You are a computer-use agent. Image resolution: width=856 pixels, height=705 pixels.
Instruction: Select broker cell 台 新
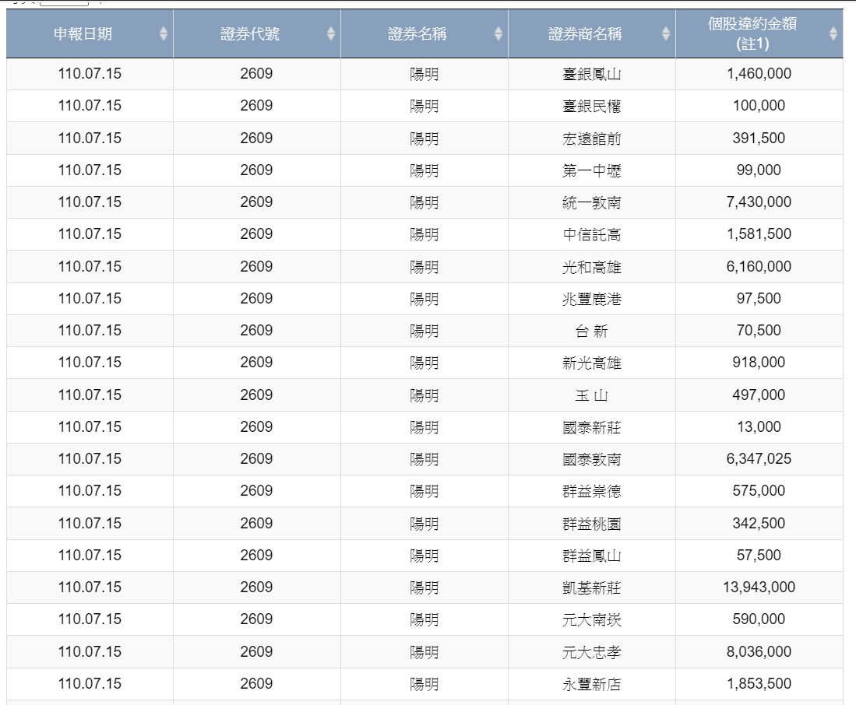pos(592,331)
